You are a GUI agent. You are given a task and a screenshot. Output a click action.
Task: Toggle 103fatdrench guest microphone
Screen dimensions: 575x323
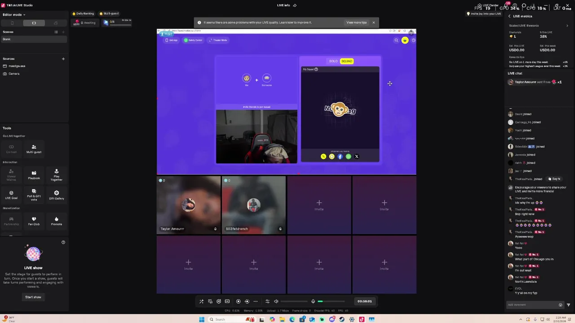(x=280, y=229)
